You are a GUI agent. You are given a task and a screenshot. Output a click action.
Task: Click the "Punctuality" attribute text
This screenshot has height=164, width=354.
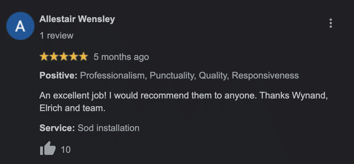pyautogui.click(x=172, y=75)
